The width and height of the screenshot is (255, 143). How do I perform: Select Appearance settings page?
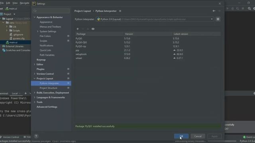pos(46,22)
